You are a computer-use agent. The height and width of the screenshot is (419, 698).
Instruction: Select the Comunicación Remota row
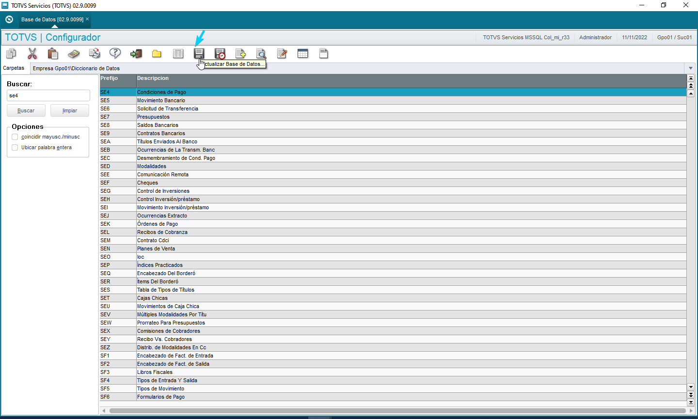393,174
